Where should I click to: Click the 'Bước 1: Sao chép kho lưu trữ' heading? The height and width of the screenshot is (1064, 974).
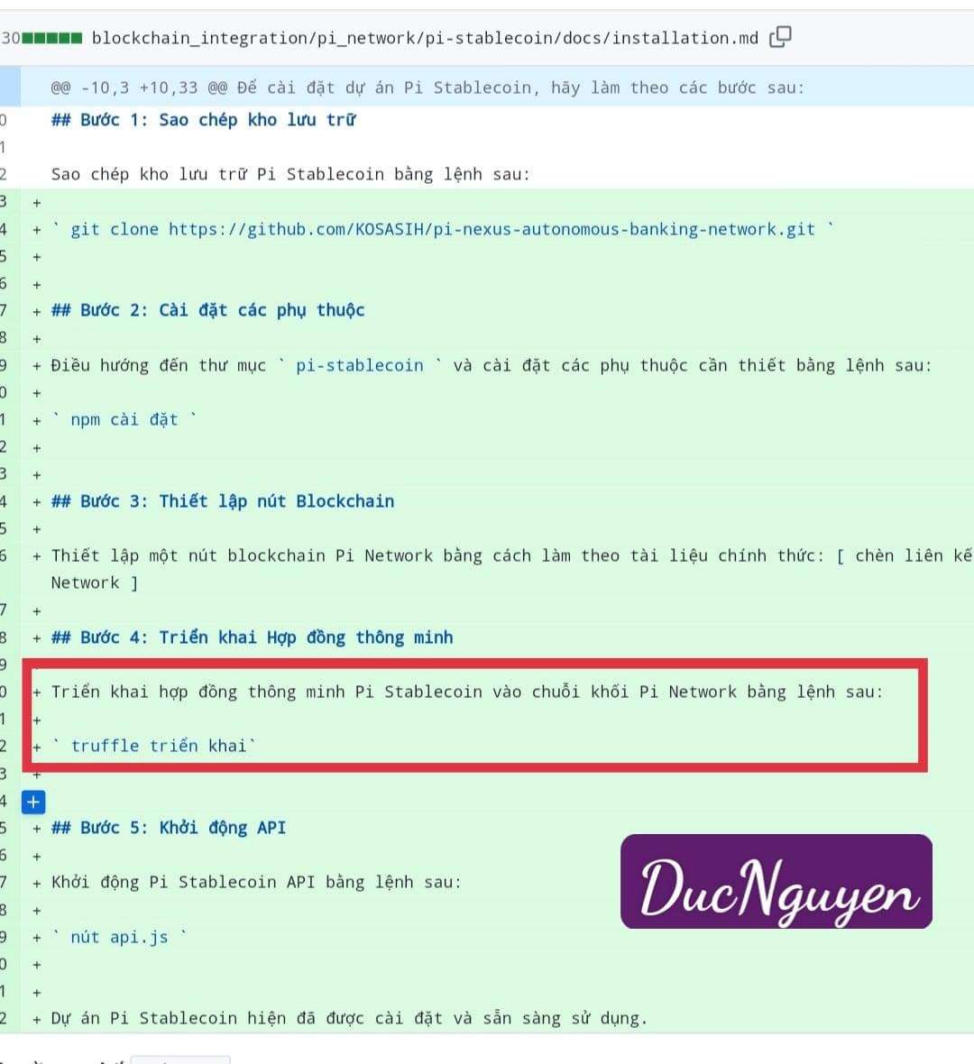click(203, 120)
